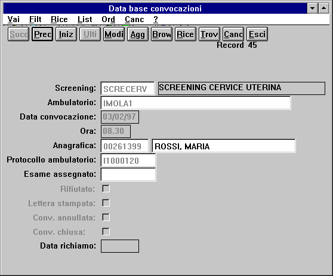
Task: Exit the form with Esci button
Action: pos(257,34)
